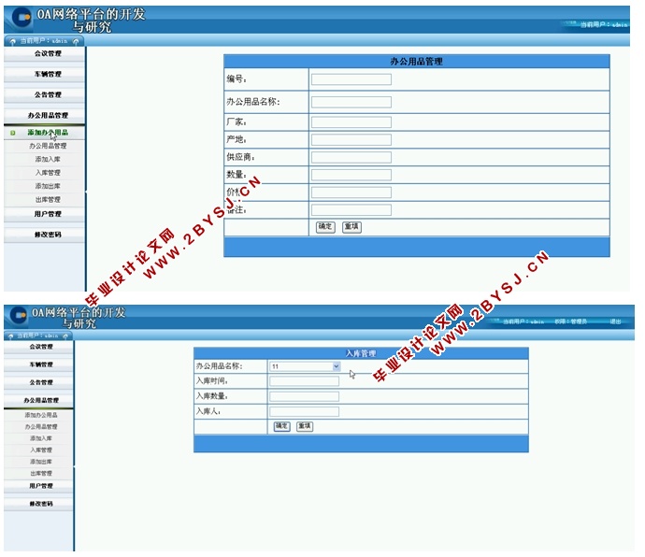This screenshot has height=557, width=645.
Task: Focus the 供应商 input field
Action: [x=351, y=157]
